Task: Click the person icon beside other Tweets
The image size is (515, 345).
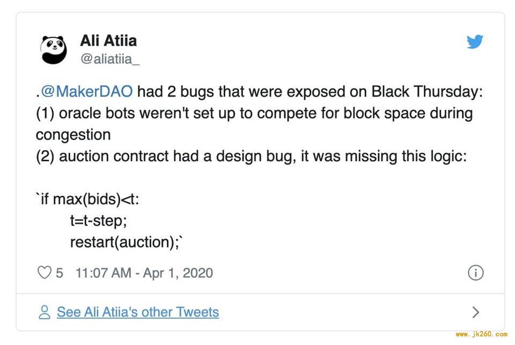Action: 45,312
